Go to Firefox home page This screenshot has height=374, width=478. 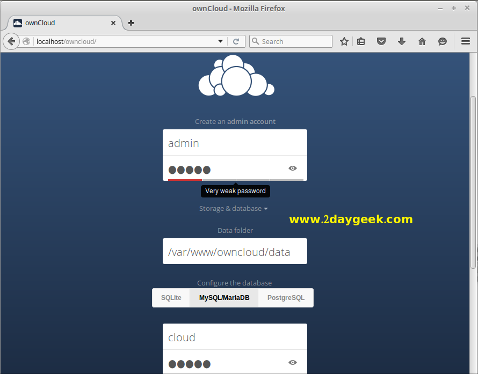point(422,41)
